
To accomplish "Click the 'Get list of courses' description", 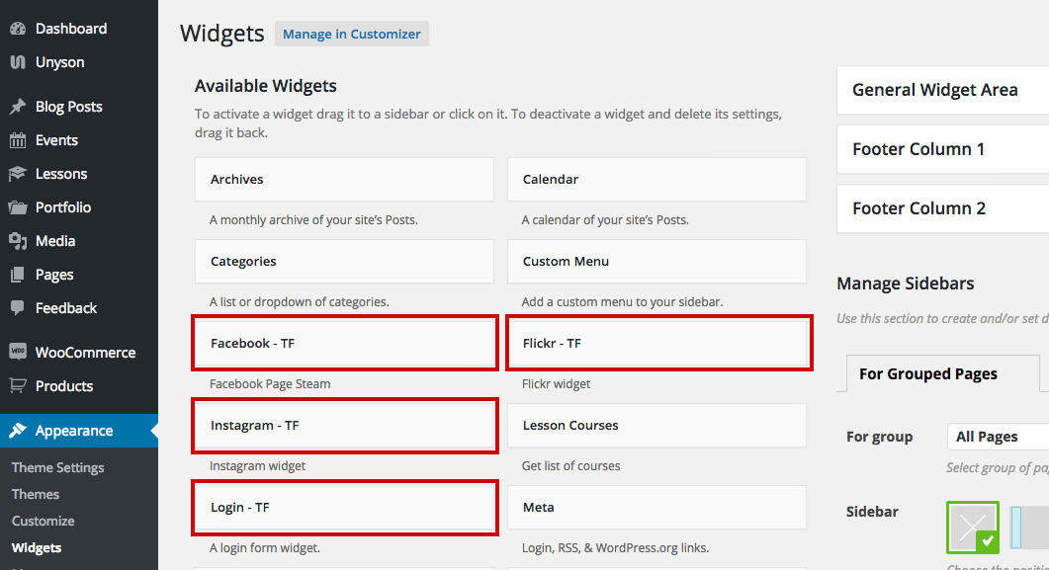I will click(x=570, y=465).
